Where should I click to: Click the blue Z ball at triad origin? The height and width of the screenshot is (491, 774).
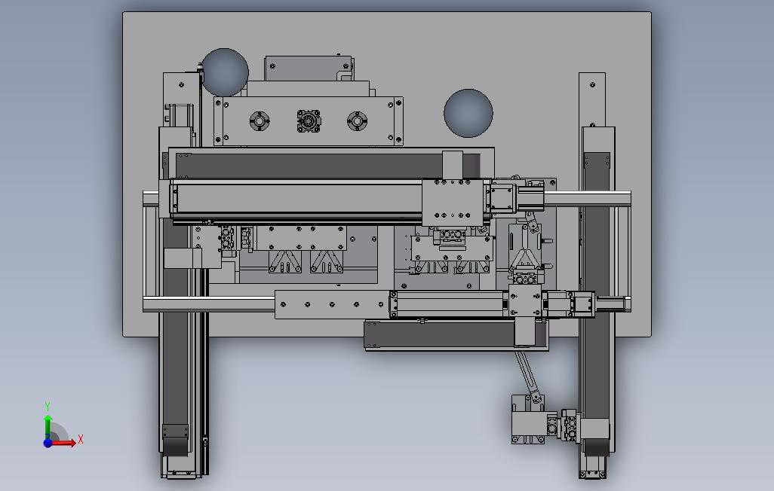pos(48,443)
